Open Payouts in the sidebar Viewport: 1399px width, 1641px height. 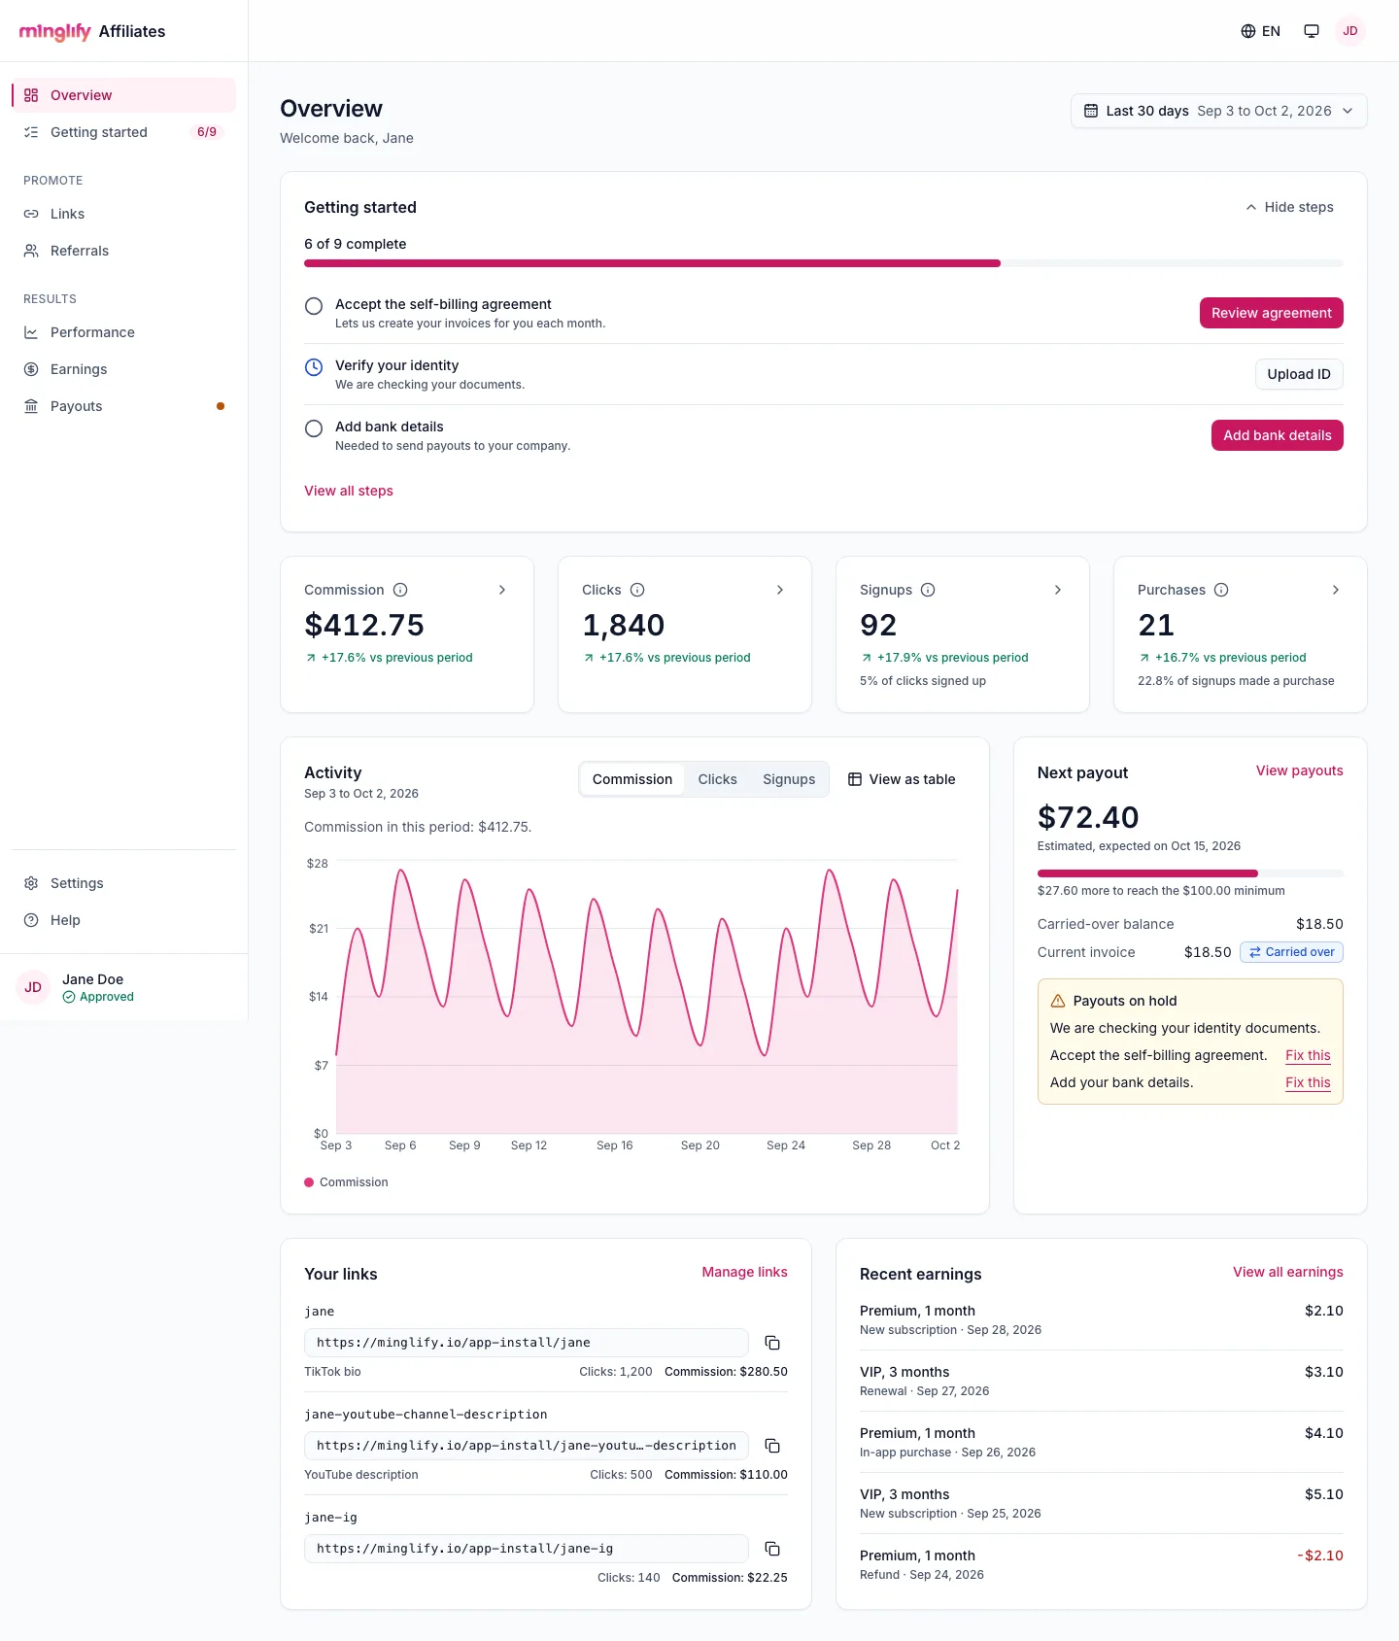coord(123,406)
